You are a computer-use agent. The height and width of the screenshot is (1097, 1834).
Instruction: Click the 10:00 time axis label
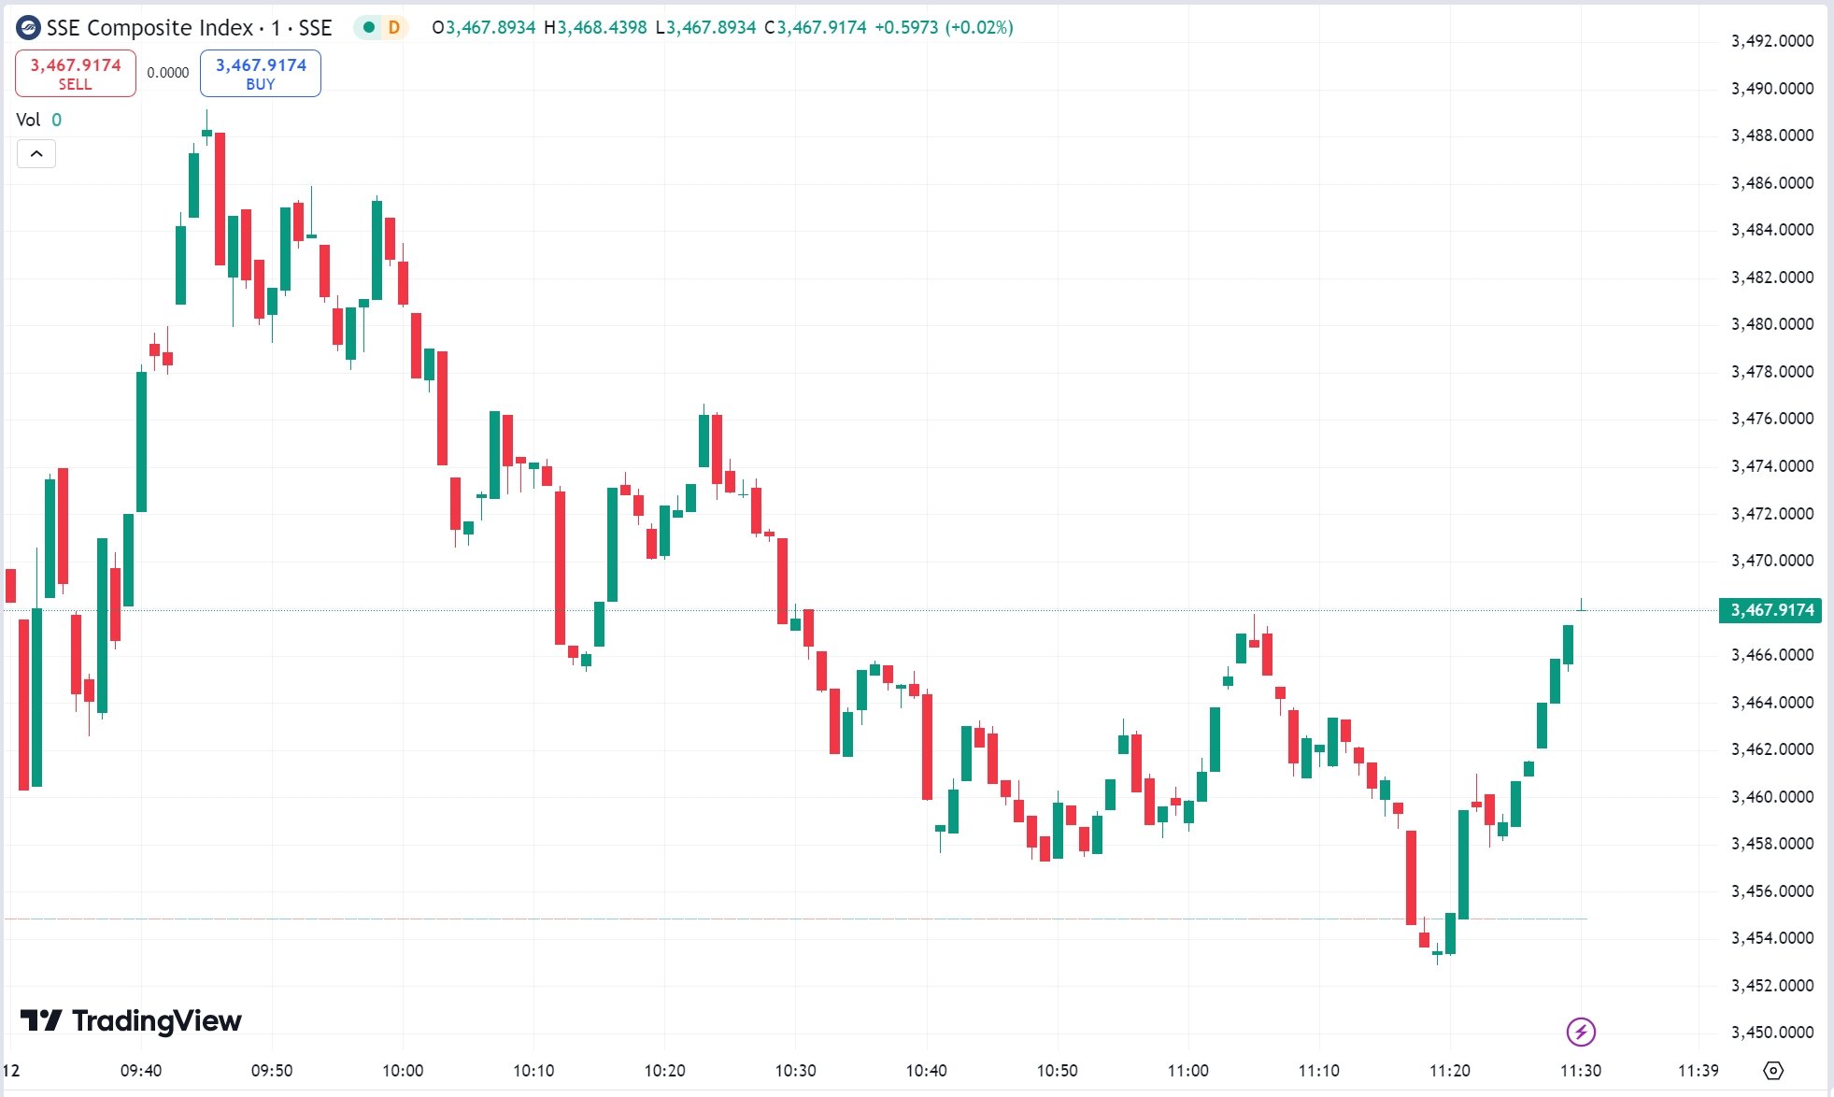pyautogui.click(x=403, y=1071)
